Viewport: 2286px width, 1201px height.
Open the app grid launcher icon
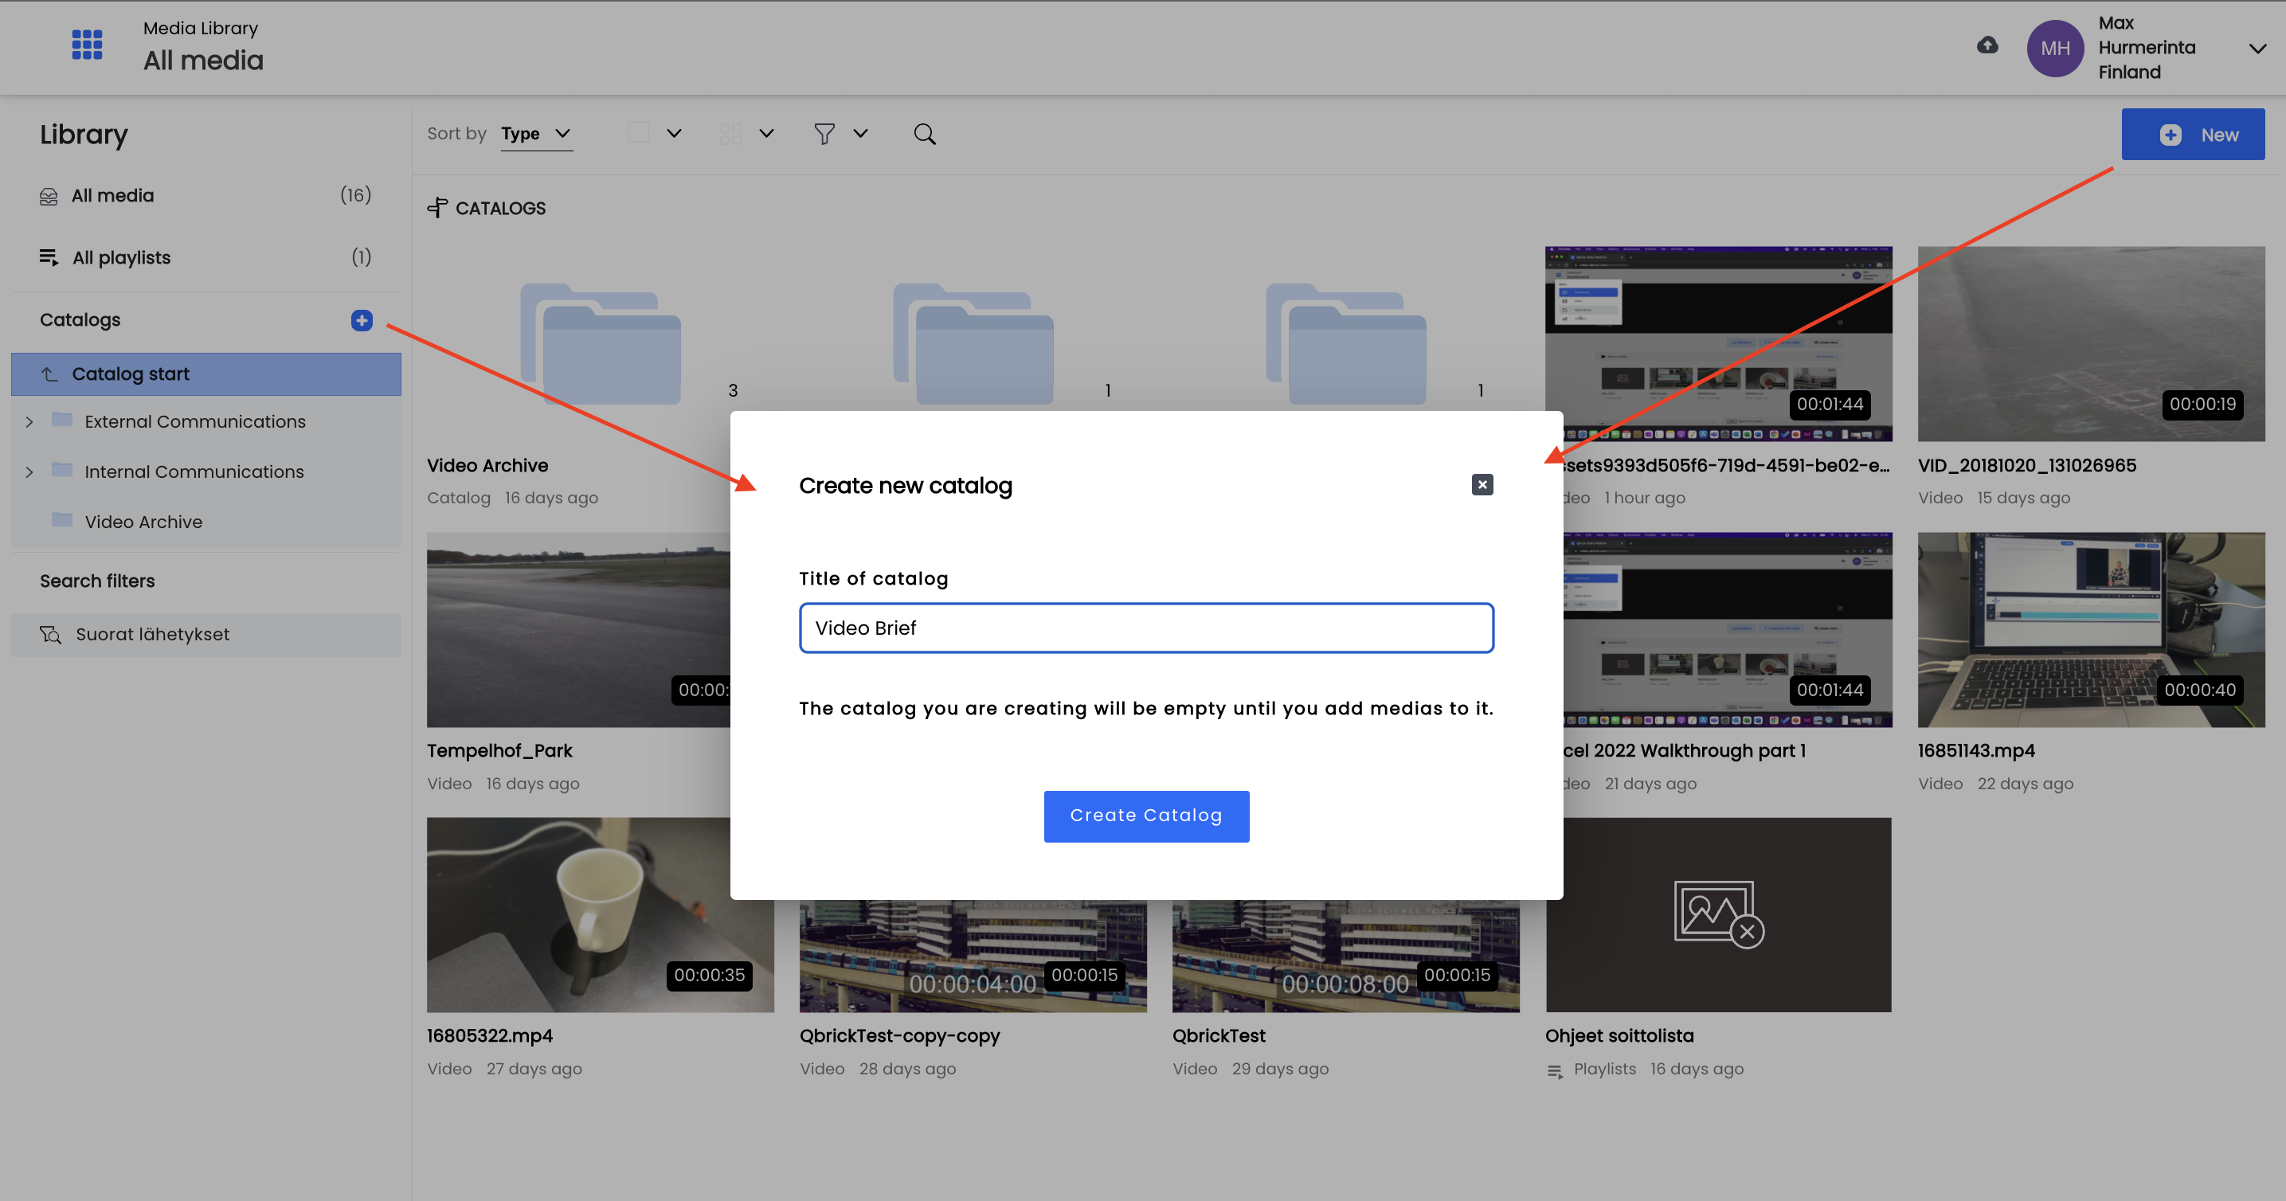(87, 45)
